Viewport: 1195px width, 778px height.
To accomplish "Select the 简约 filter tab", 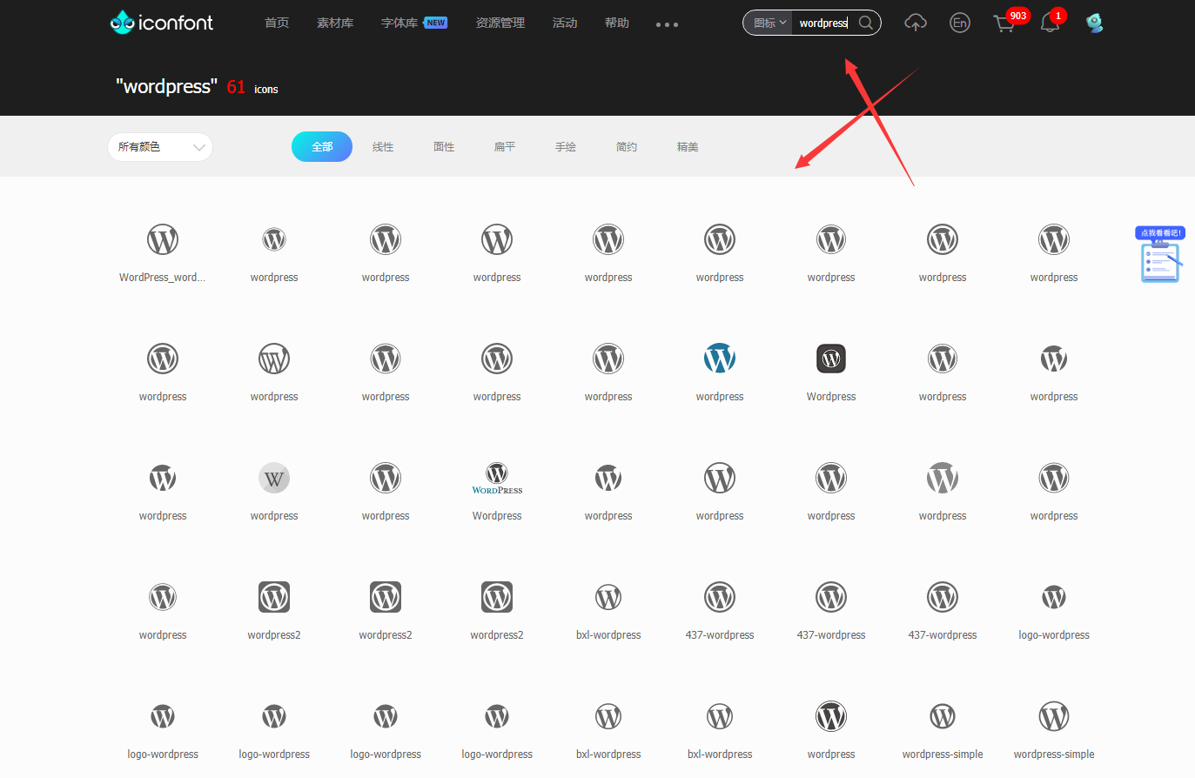I will [627, 146].
